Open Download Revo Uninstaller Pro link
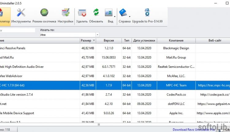Screen dimensions: 230x132 (194, 130)
